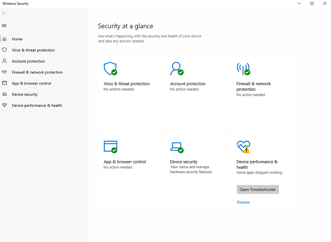This screenshot has height=242, width=331.
Task: Dismiss the Device performance & health warning
Action: click(x=243, y=202)
